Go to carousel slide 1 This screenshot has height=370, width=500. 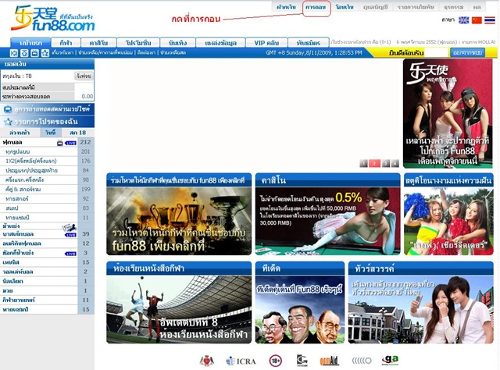(363, 163)
